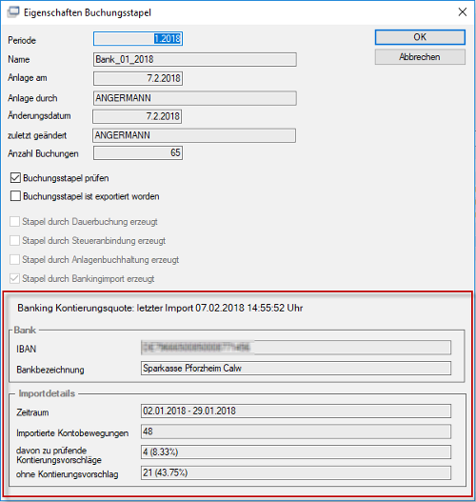Check Buchungsstapel ist exportiert worden
The height and width of the screenshot is (502, 476).
[x=15, y=196]
